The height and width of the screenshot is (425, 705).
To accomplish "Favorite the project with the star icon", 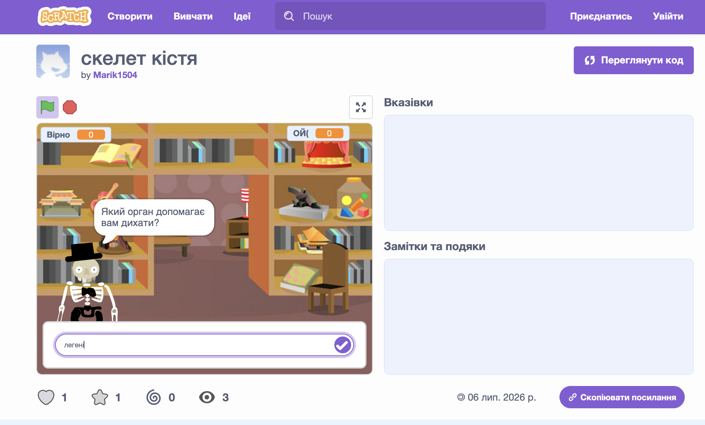I will pyautogui.click(x=100, y=397).
